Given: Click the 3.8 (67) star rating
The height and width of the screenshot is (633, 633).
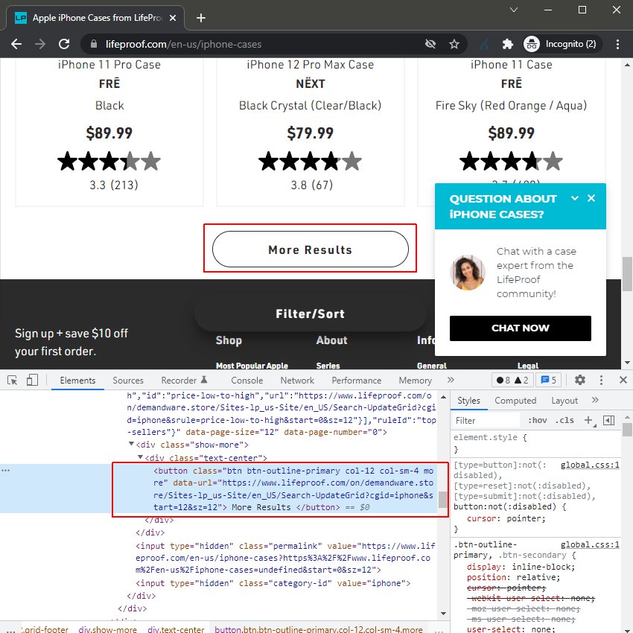Looking at the screenshot, I should tap(310, 161).
